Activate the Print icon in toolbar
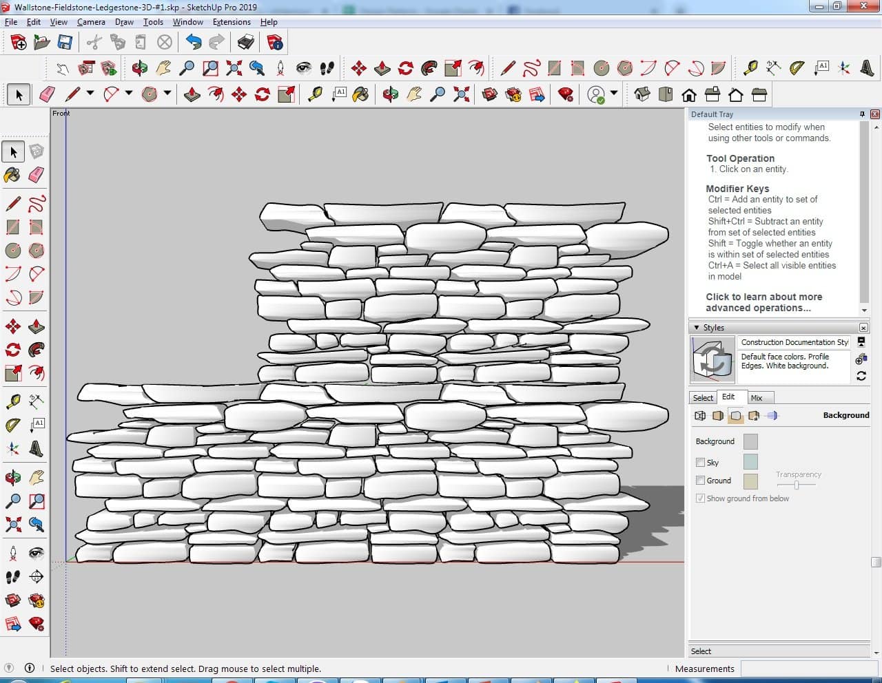This screenshot has height=683, width=882. tap(246, 43)
